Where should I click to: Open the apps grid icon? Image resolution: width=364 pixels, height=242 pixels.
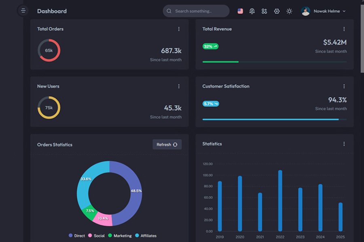[264, 11]
